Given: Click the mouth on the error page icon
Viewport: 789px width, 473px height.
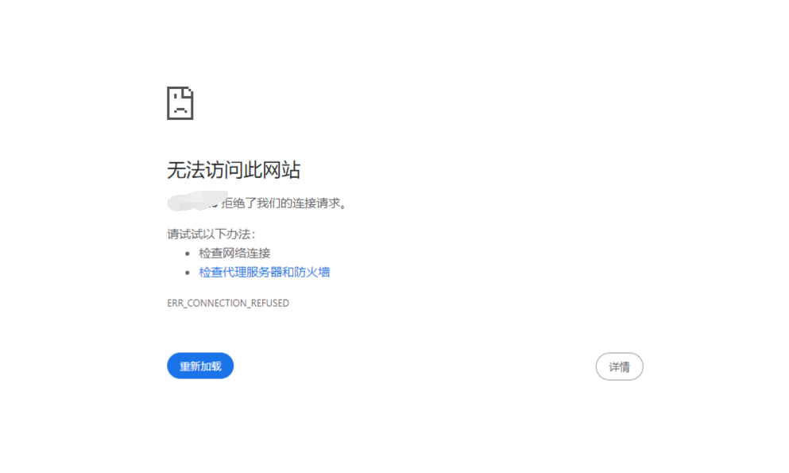Looking at the screenshot, I should tap(181, 107).
